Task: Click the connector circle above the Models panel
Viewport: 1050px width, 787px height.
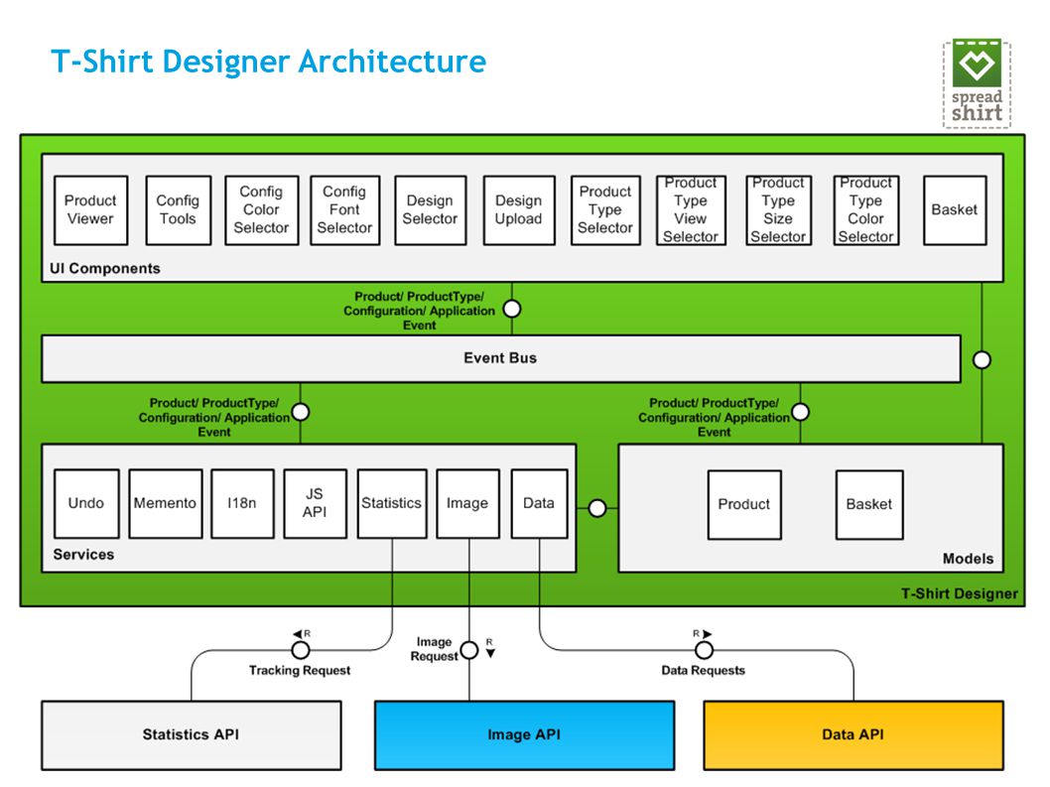Action: 800,412
